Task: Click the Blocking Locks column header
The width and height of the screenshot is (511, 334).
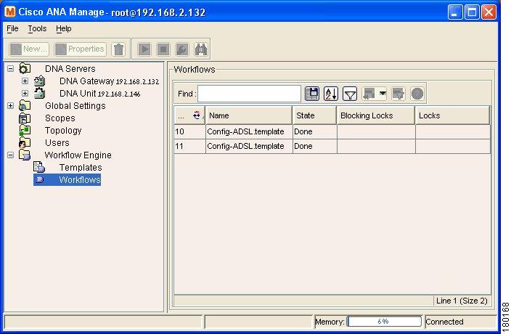Action: pyautogui.click(x=376, y=115)
